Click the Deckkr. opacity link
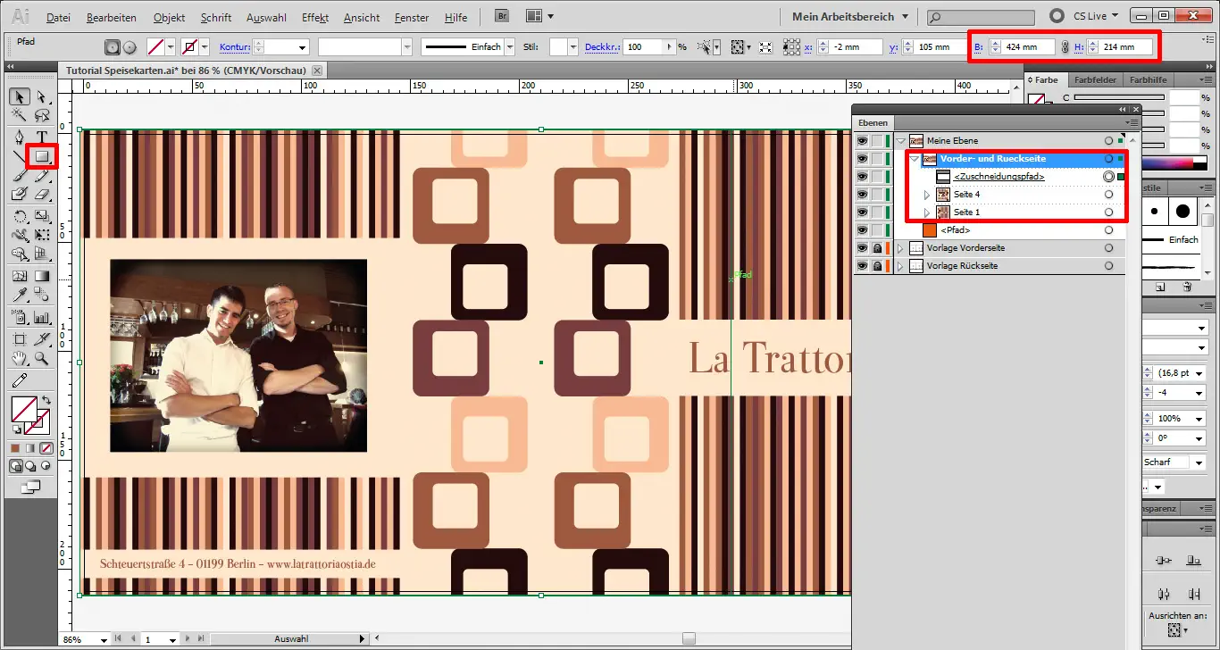 tap(602, 46)
